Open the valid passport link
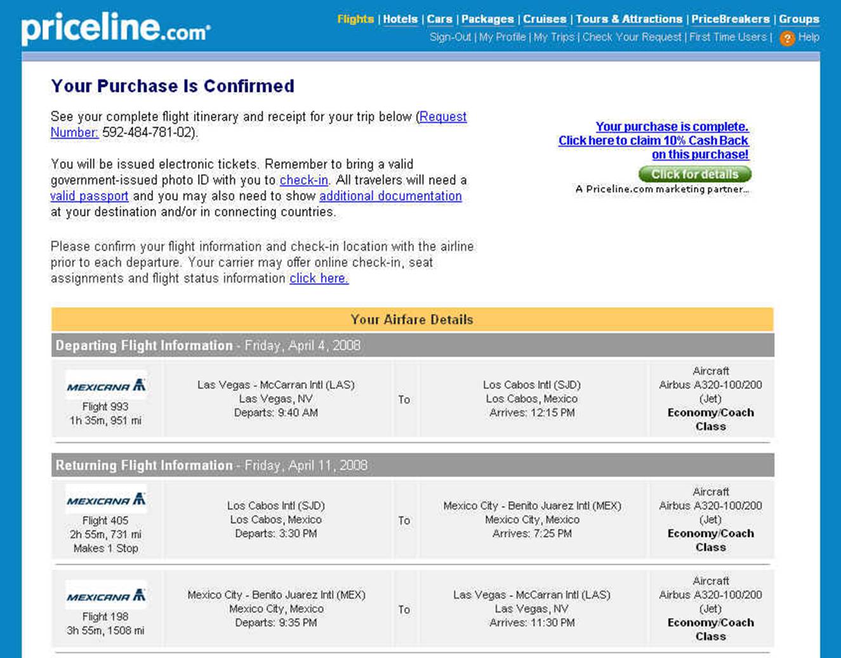This screenshot has height=658, width=841. (89, 196)
